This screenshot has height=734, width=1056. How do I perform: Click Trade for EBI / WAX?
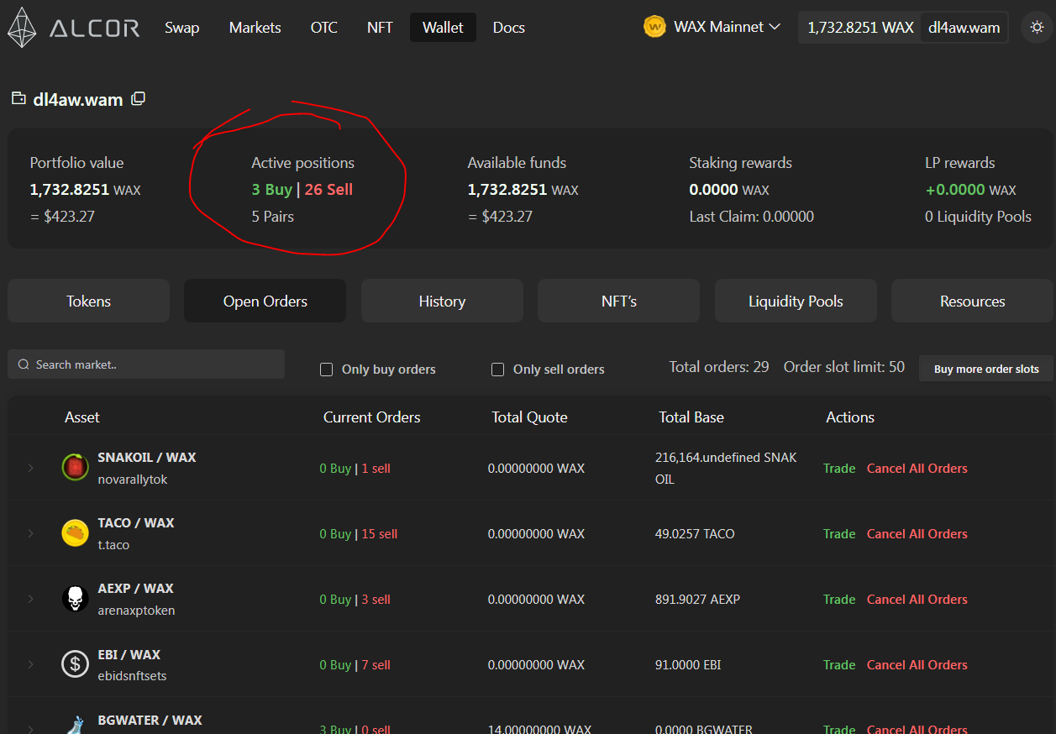point(839,664)
